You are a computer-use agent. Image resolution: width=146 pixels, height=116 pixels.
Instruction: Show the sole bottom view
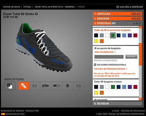pyautogui.click(x=57, y=86)
